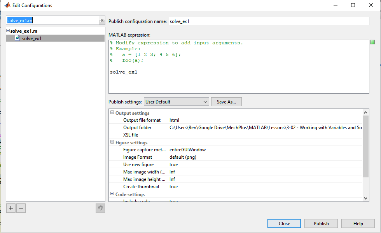Viewport: 381px width, 233px height.
Task: Click the Output folder path value
Action: click(266, 128)
